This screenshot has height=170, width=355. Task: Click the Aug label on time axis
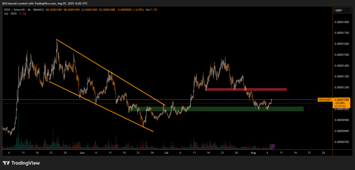[253, 152]
